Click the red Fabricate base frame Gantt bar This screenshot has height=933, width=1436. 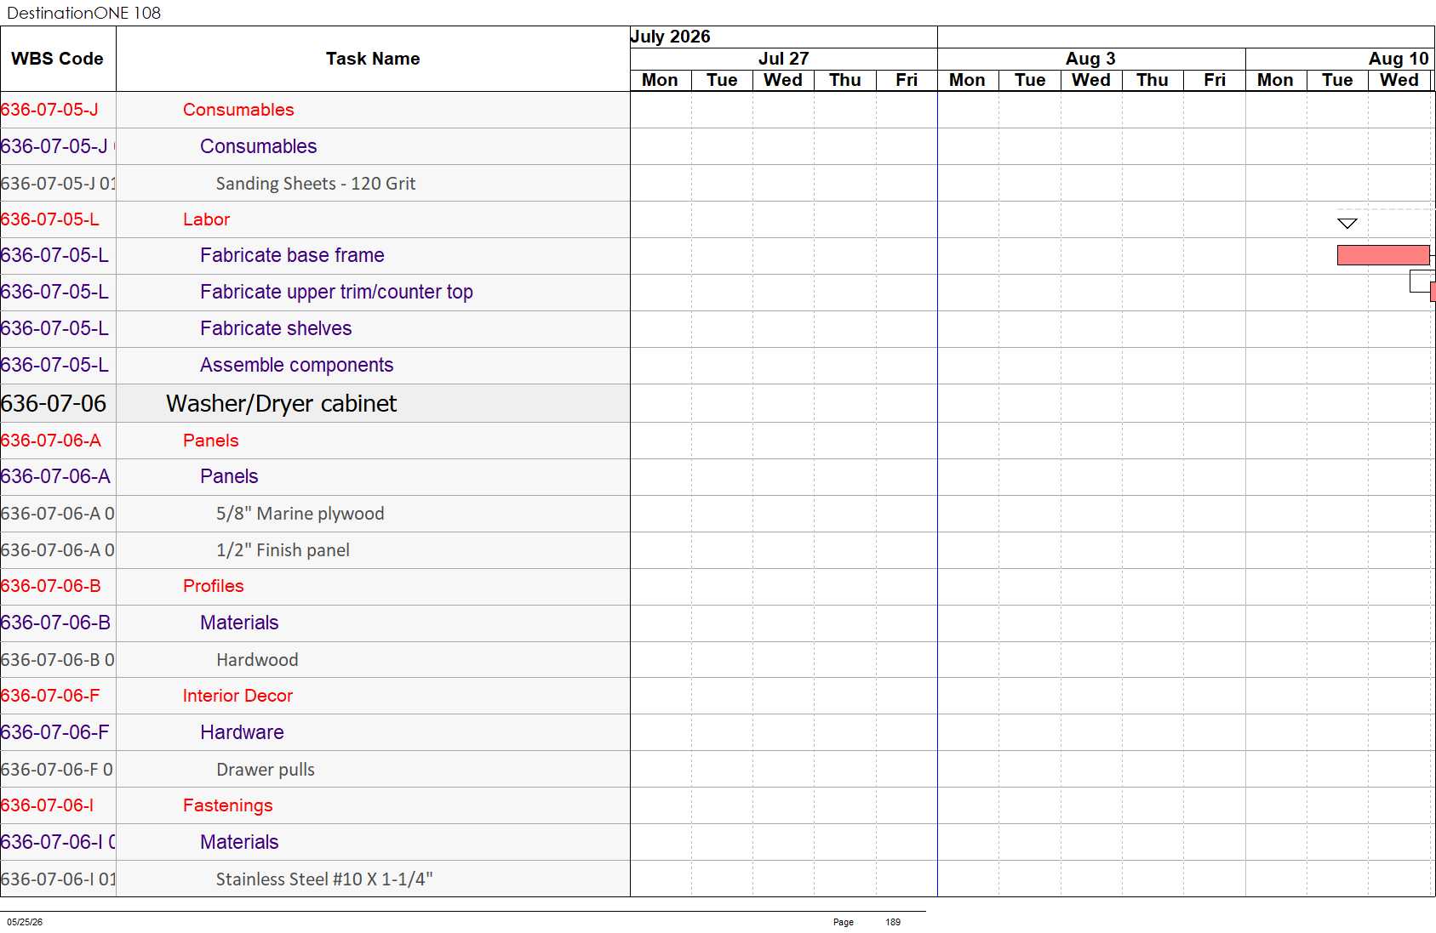[x=1383, y=255]
